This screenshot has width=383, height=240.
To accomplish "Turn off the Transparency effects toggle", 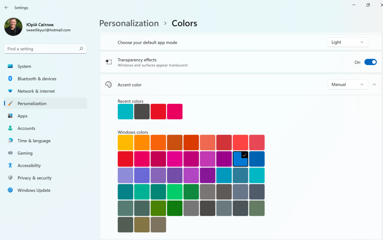I will point(370,62).
